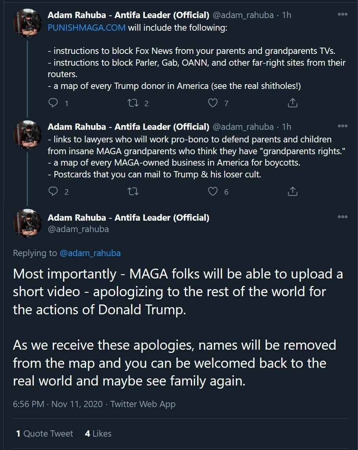
Task: Retweet the pro-bono lawyers tweet
Action: point(133,191)
